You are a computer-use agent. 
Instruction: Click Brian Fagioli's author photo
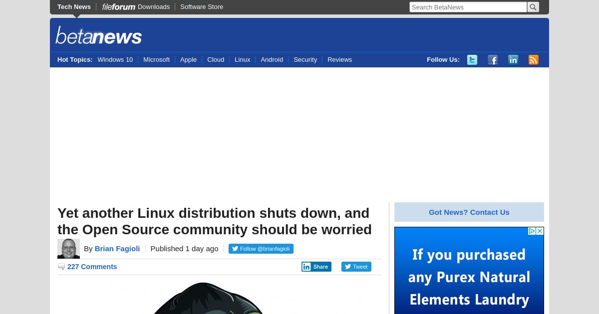[x=68, y=249]
